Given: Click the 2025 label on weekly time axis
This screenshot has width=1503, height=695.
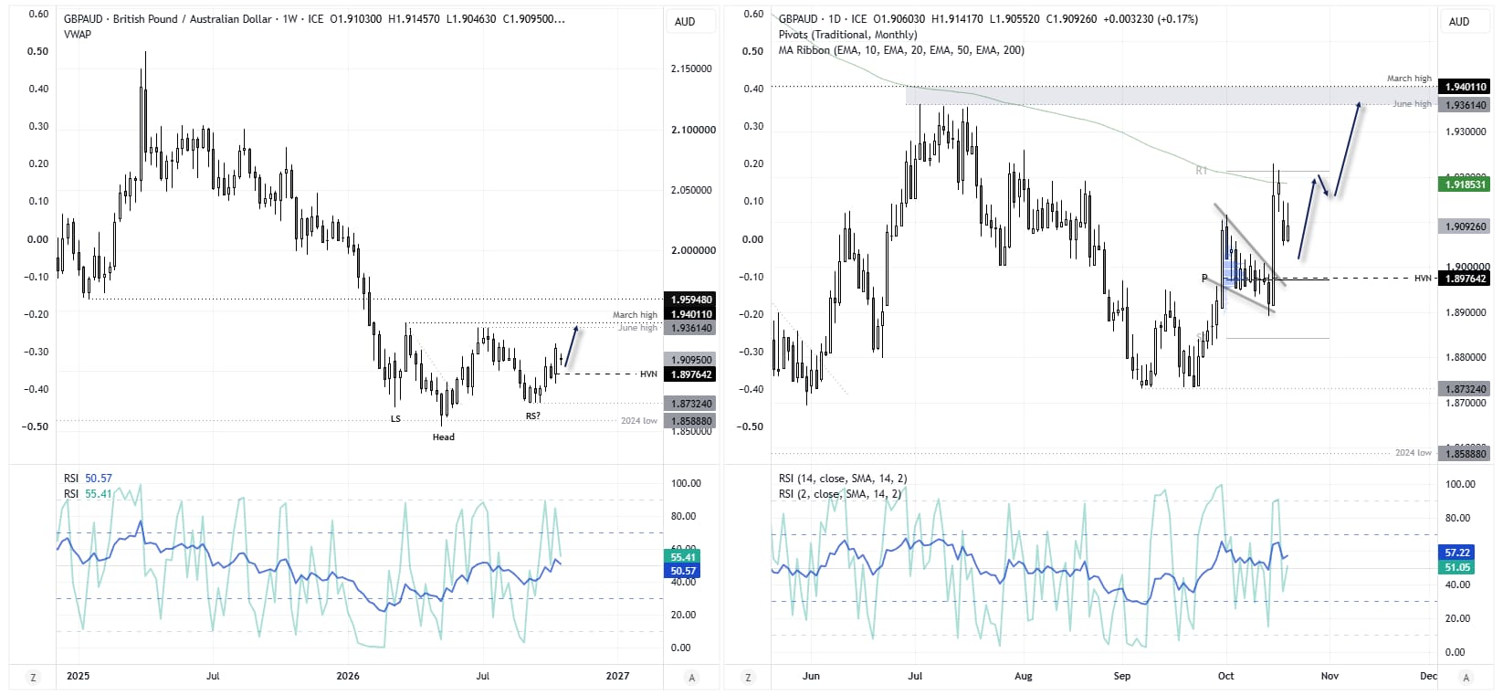Looking at the screenshot, I should 79,677.
